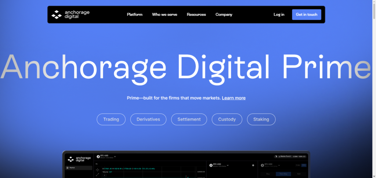Viewport: 376px width, 178px height.
Task: Click the Volume 227 label
Action: tap(107, 172)
